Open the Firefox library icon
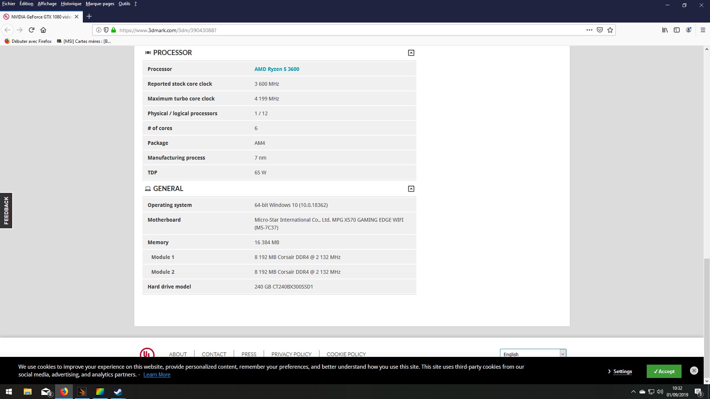The width and height of the screenshot is (710, 399). pos(665,30)
